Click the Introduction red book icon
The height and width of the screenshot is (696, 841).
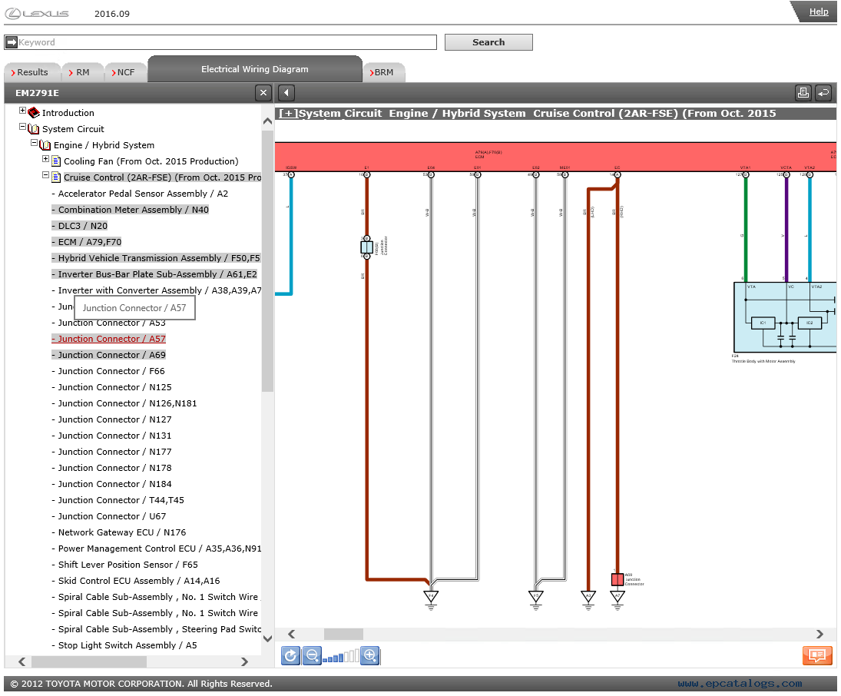[34, 113]
